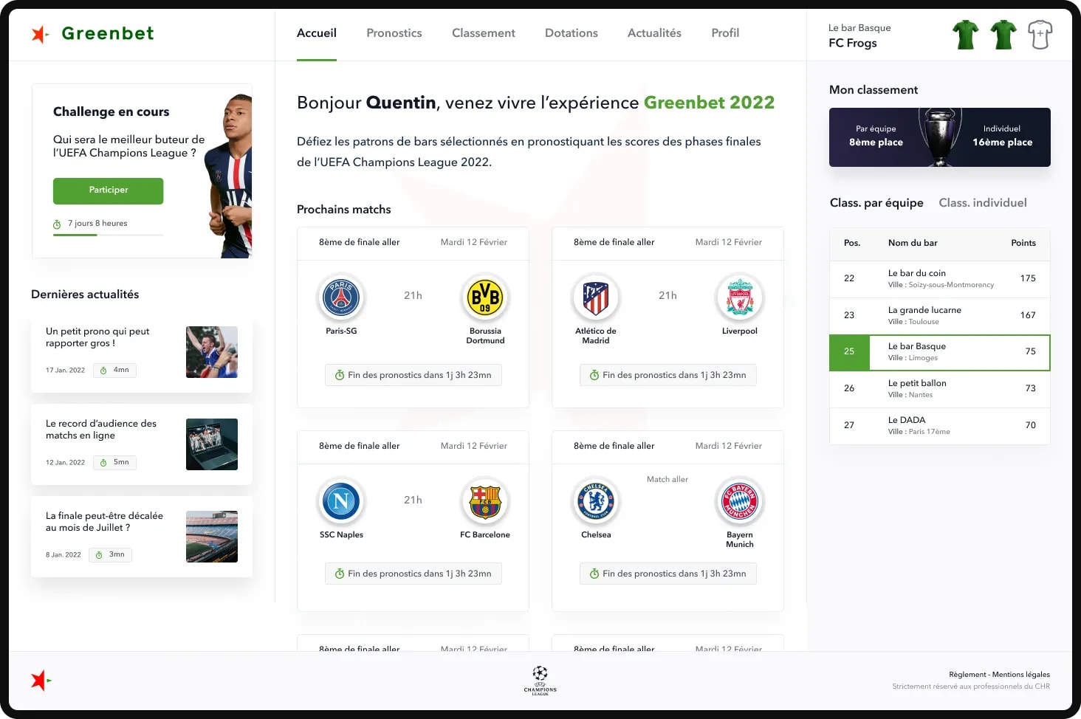This screenshot has height=719, width=1081.
Task: Click the Greenbet red star logo in header
Action: tap(40, 34)
